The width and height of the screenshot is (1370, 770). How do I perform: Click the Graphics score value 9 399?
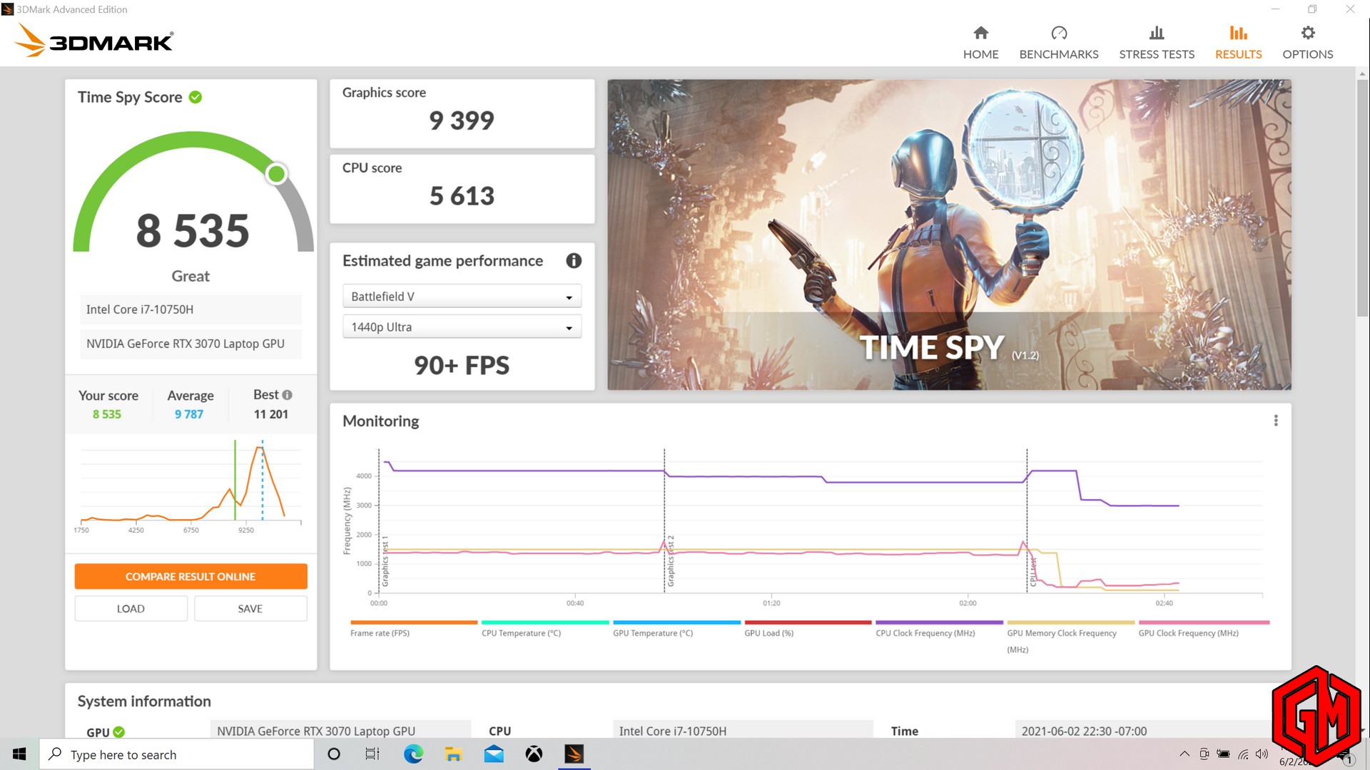[462, 120]
